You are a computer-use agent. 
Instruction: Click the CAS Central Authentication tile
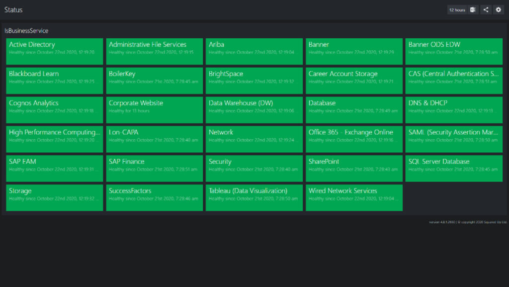(x=454, y=81)
